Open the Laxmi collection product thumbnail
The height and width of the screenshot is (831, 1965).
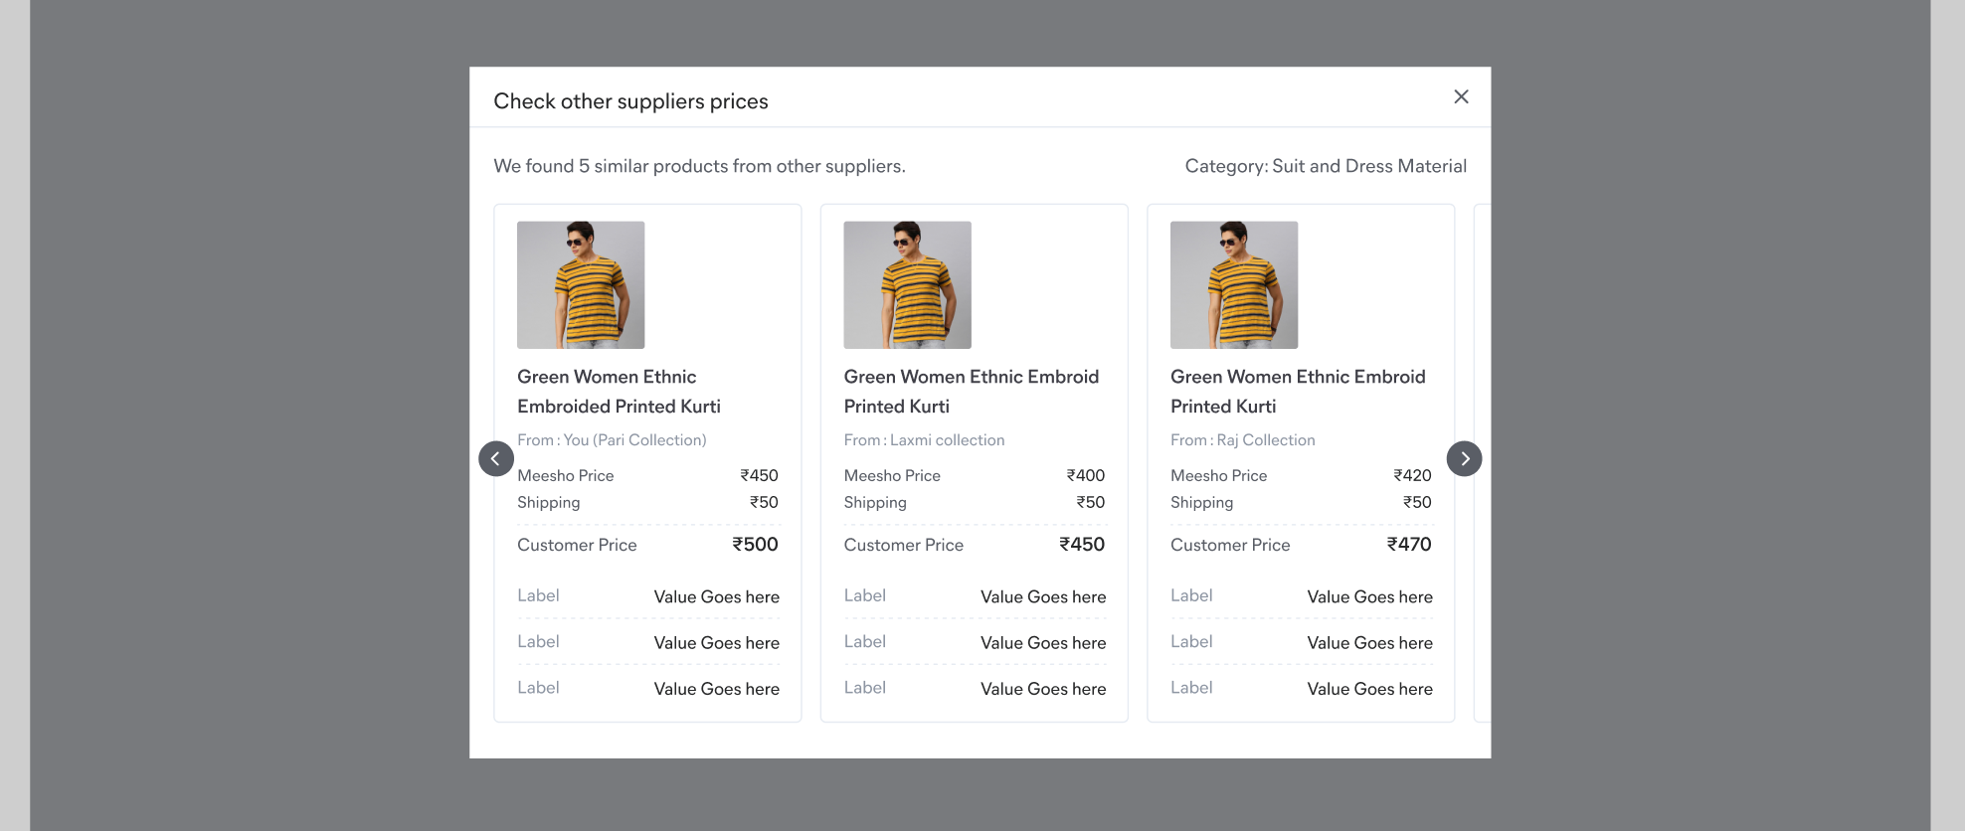(x=907, y=284)
